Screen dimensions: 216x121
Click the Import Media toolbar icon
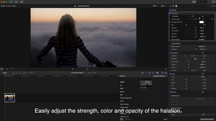coord(11,2)
